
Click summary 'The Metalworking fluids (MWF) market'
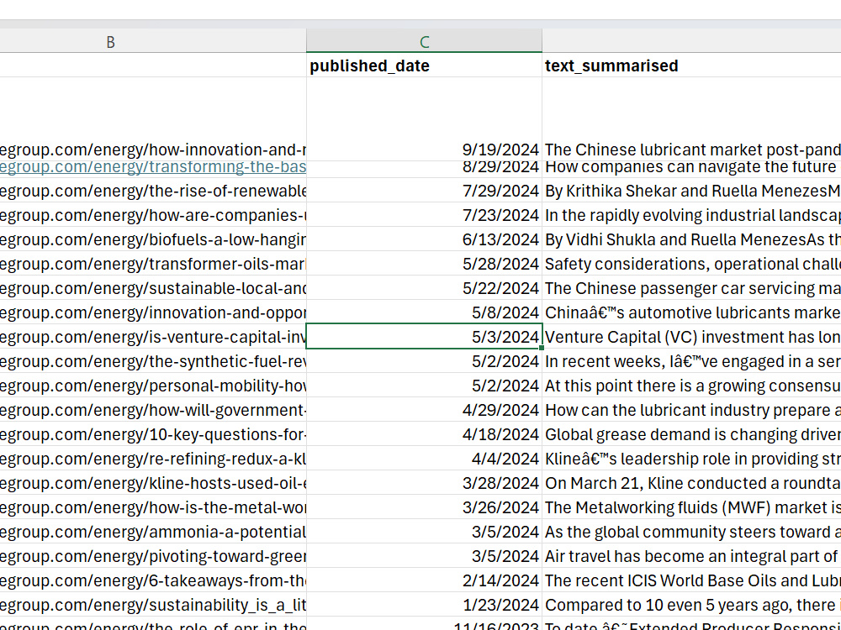[x=691, y=507]
